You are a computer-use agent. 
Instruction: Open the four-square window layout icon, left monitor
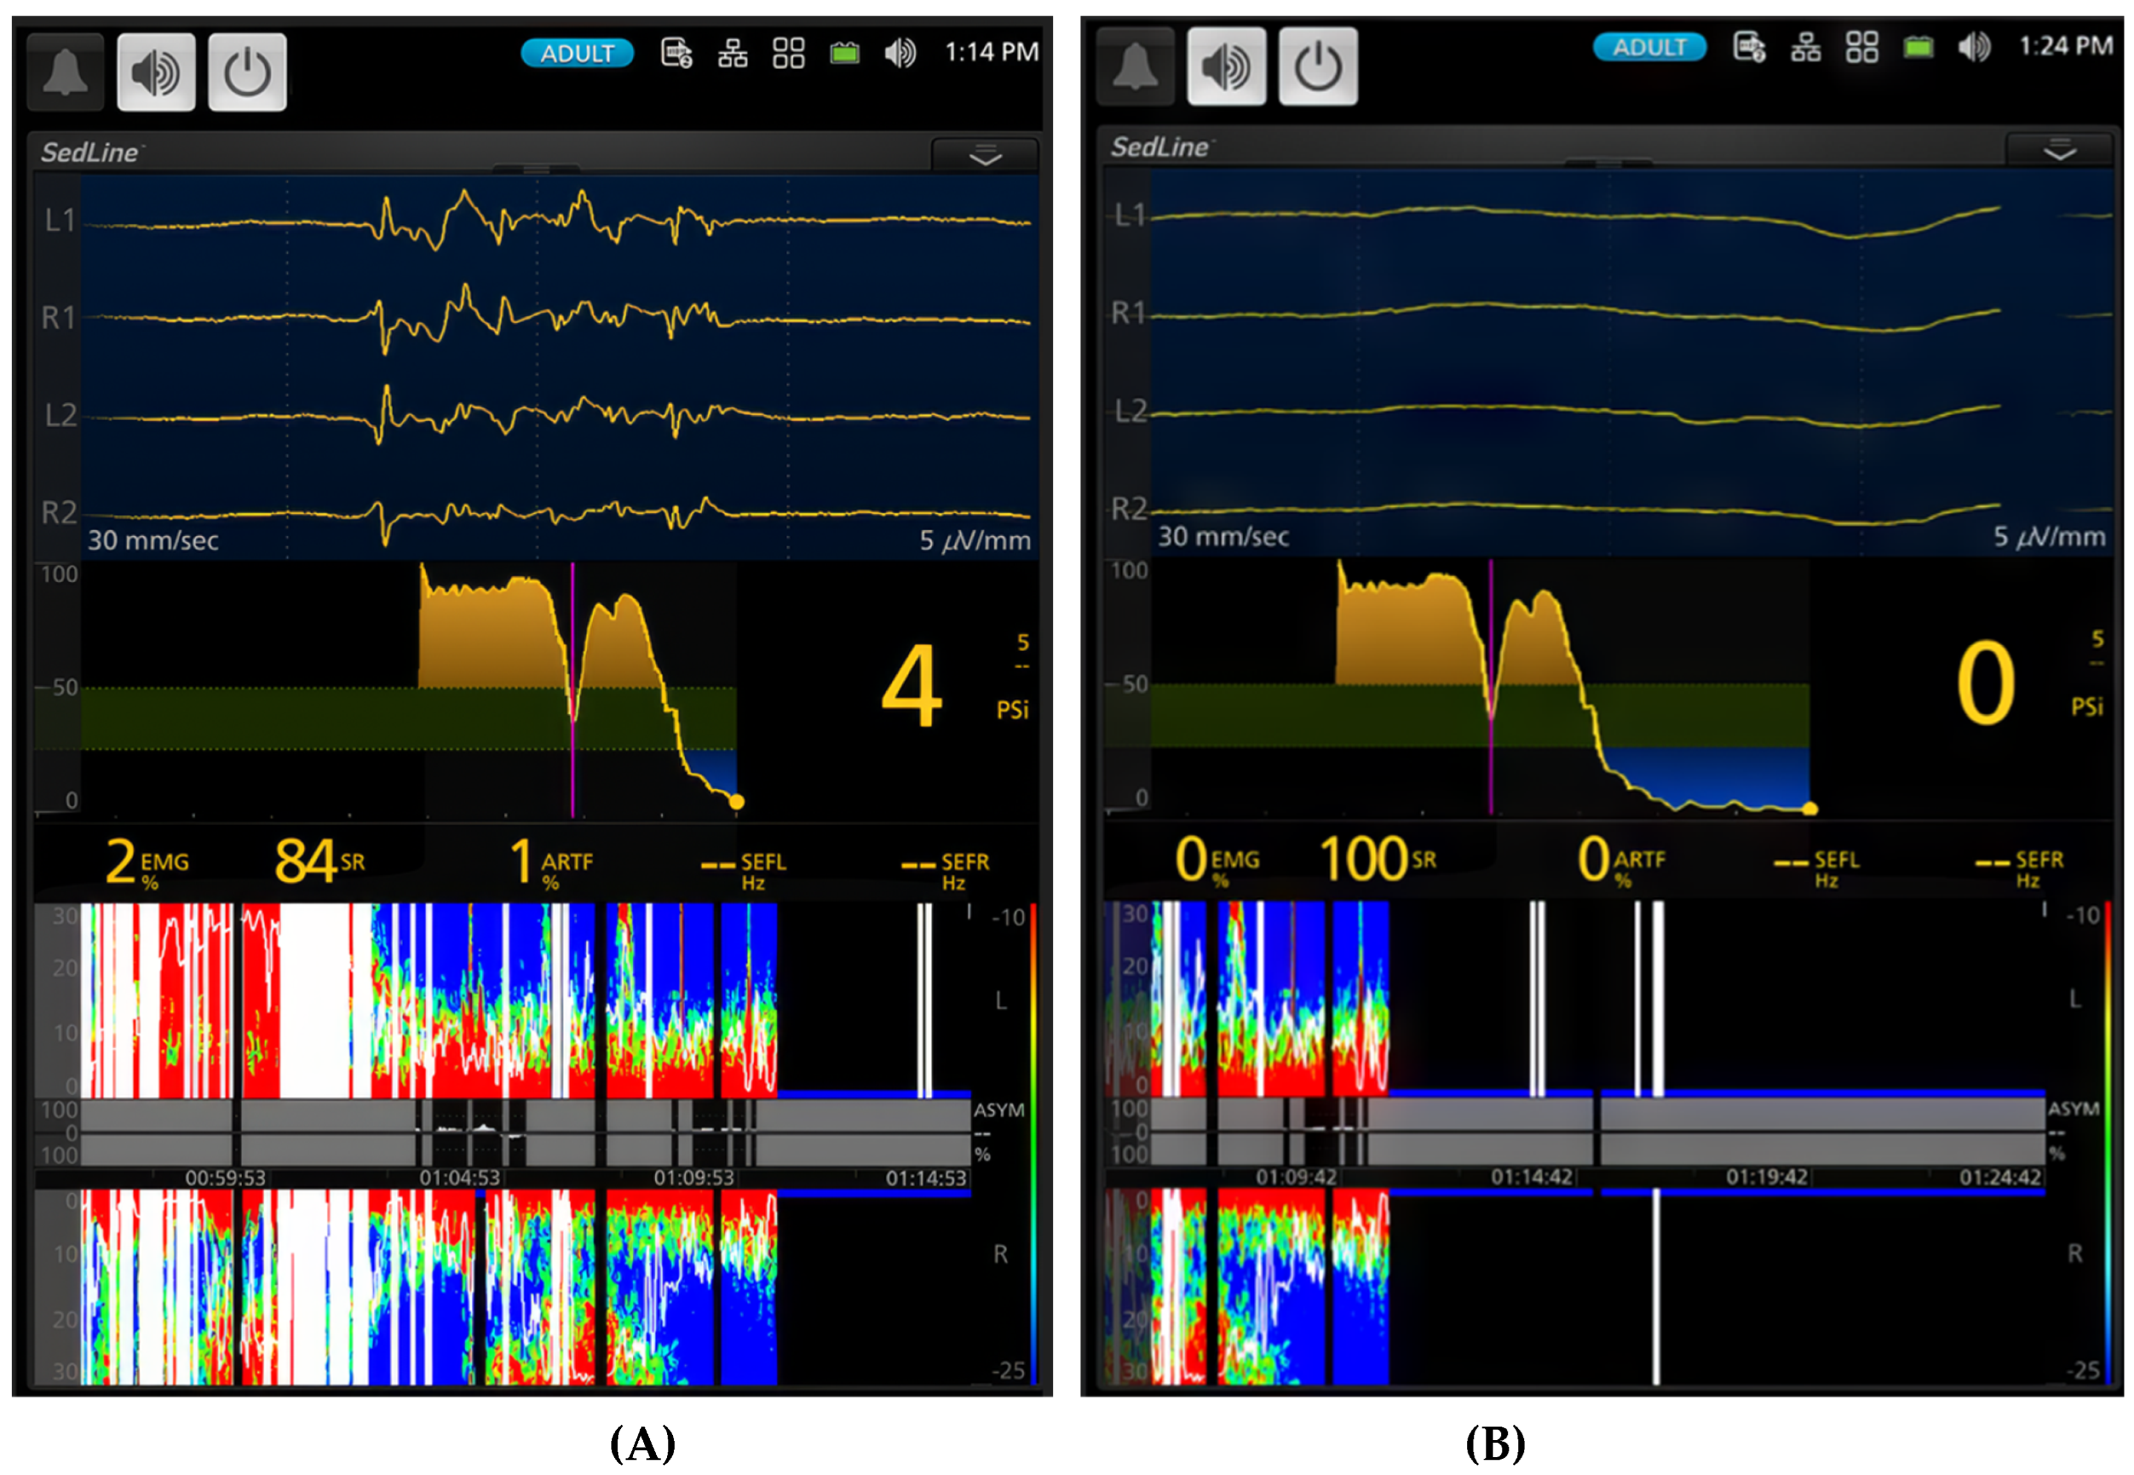point(788,52)
